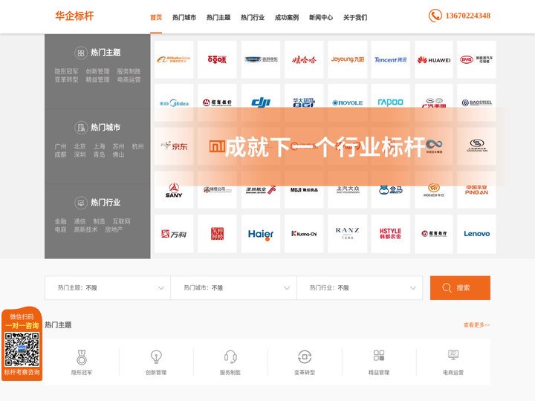Screen dimensions: 535x401
Task: Open the RANZ logo tile
Action: pyautogui.click(x=347, y=234)
